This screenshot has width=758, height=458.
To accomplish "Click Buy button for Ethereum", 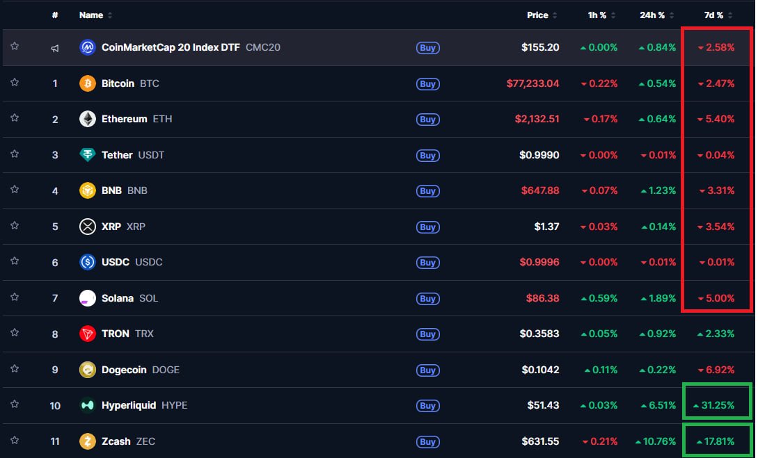I will click(428, 120).
